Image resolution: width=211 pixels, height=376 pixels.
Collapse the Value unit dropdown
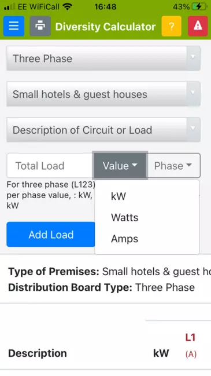(x=120, y=166)
